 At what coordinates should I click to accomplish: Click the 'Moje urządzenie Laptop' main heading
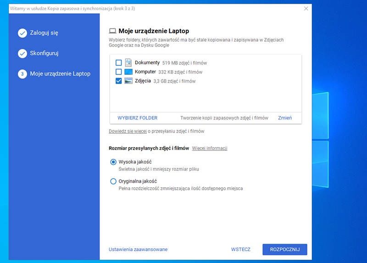[154, 31]
